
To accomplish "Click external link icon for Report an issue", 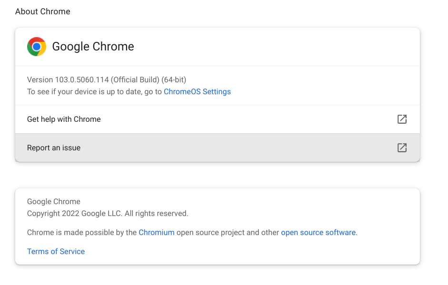I will click(402, 147).
